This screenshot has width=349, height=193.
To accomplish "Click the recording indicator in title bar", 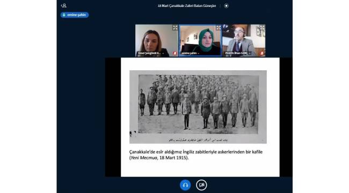I will tap(226, 6).
